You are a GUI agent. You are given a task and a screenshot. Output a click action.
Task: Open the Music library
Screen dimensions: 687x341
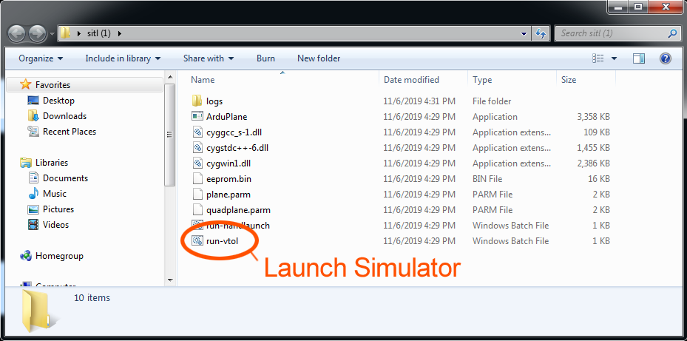coord(55,194)
